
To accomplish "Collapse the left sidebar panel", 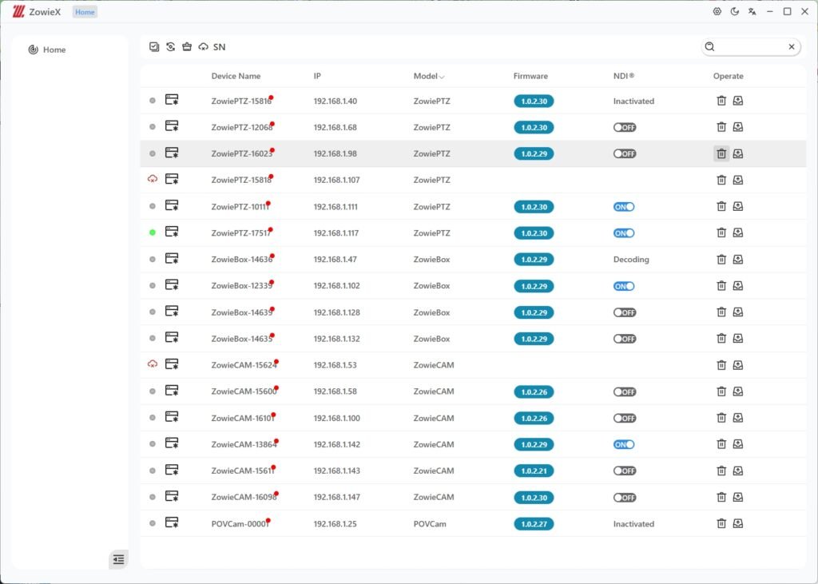I will click(118, 559).
